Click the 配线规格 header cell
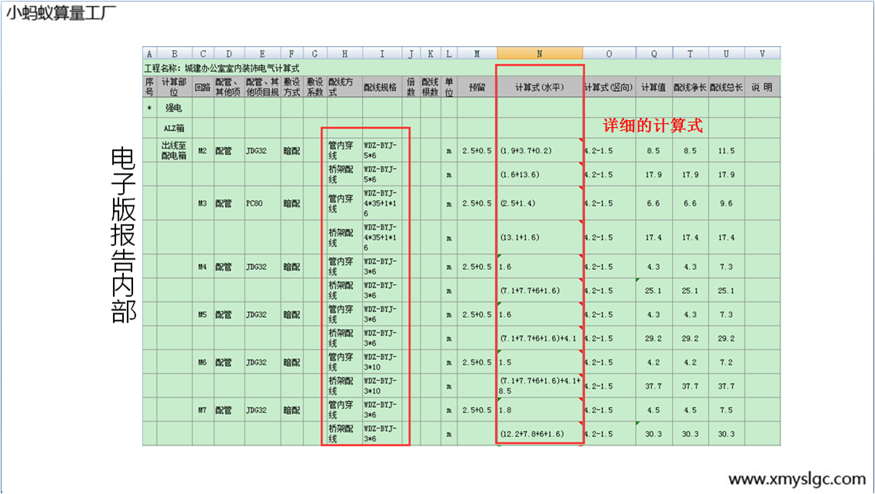The image size is (875, 494). tap(381, 87)
